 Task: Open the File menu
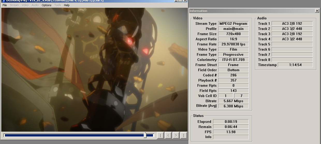click(5, 5)
